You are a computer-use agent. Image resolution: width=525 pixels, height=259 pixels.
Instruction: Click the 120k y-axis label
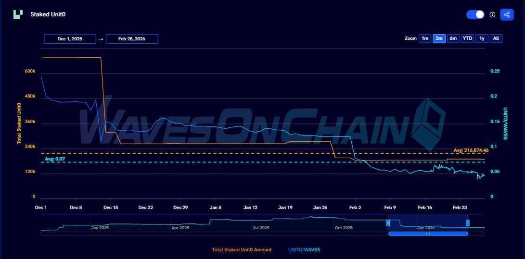30,172
